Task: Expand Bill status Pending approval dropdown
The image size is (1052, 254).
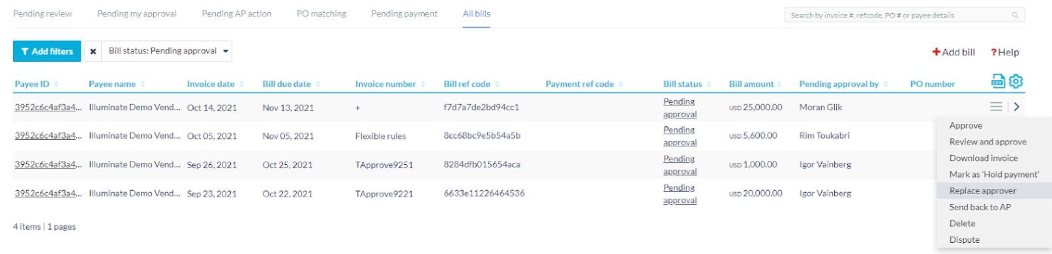Action: (x=226, y=51)
